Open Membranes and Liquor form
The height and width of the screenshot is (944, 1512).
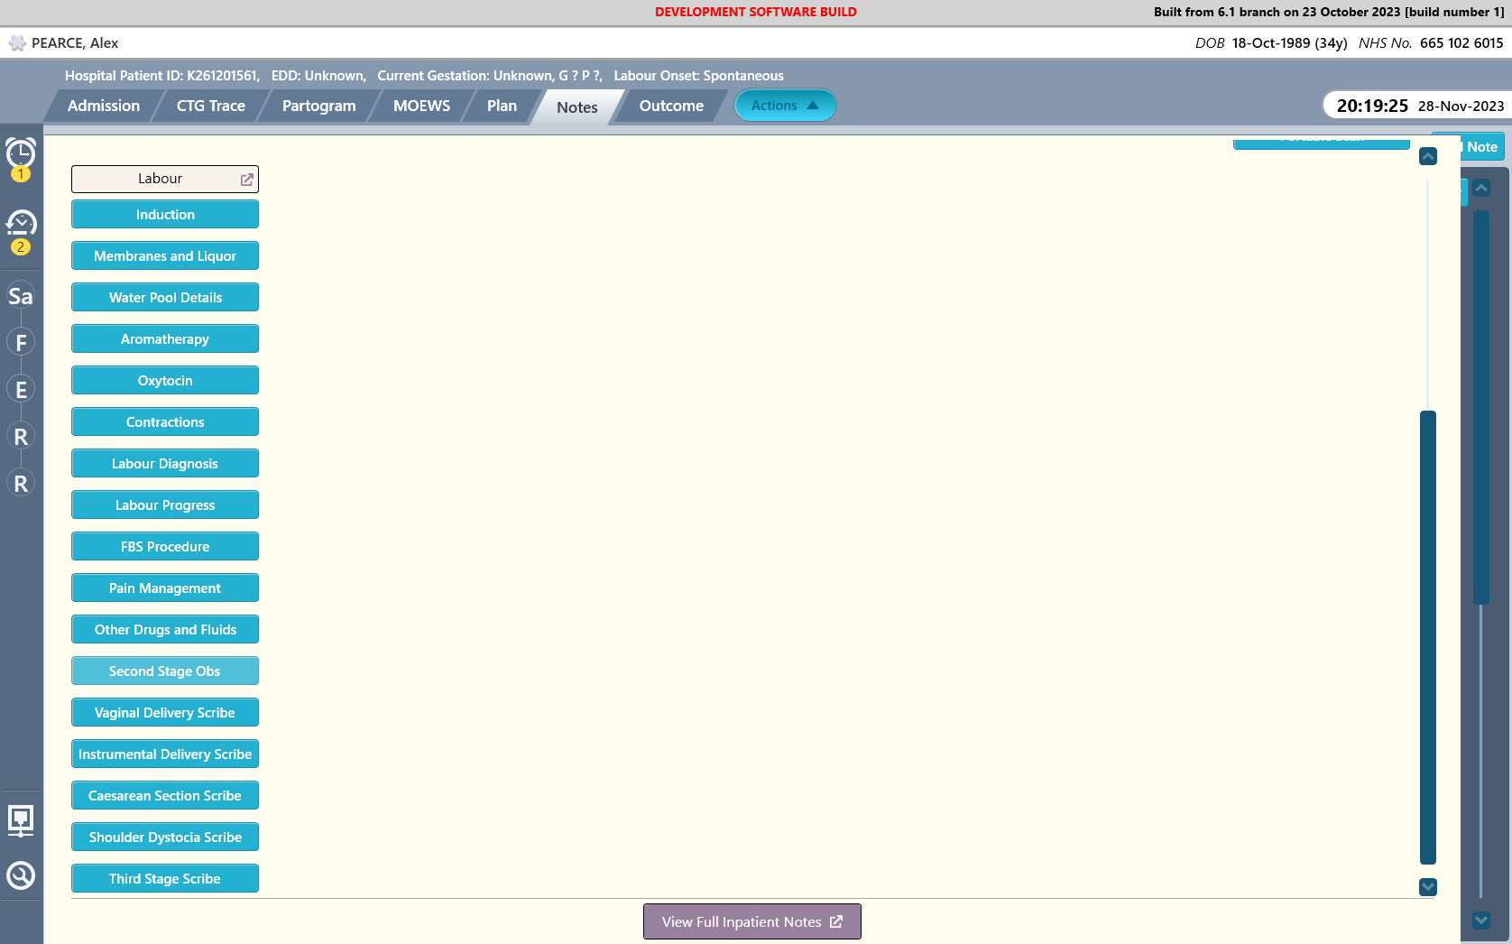point(165,256)
